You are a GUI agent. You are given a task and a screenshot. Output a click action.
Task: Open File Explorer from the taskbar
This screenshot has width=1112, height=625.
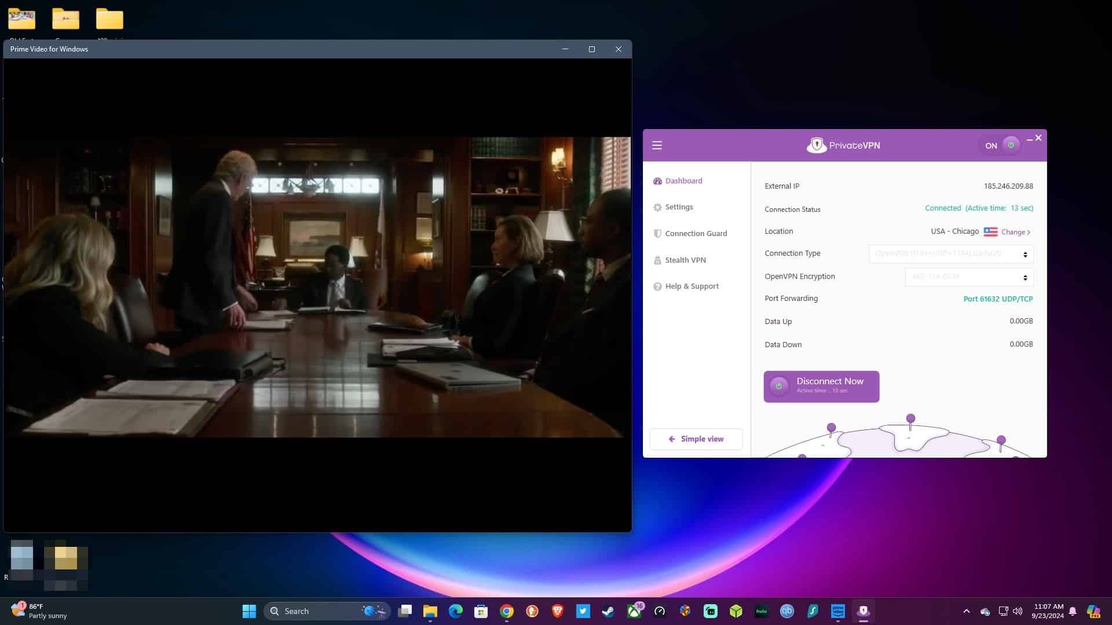point(430,611)
